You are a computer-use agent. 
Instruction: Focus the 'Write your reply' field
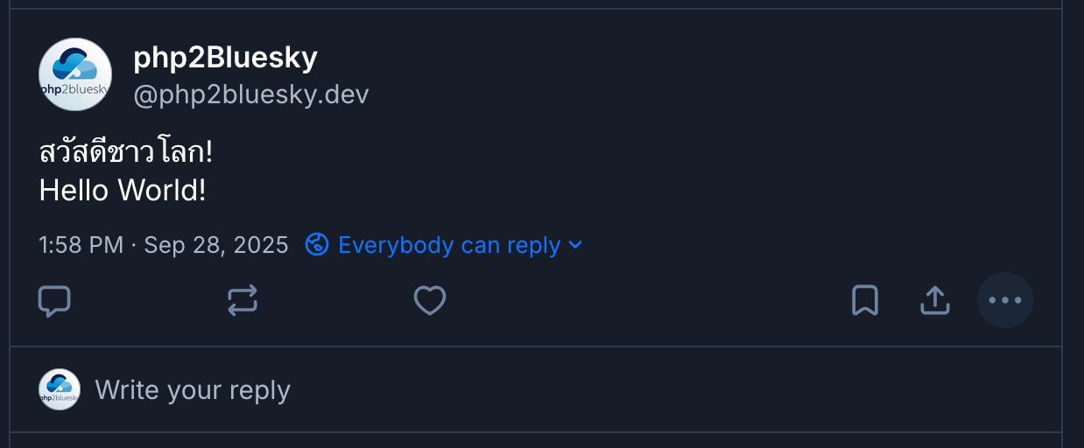(x=193, y=389)
